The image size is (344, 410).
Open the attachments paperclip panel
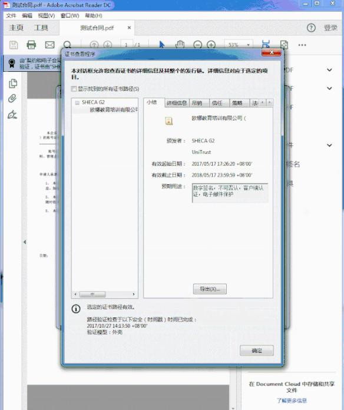point(12,98)
